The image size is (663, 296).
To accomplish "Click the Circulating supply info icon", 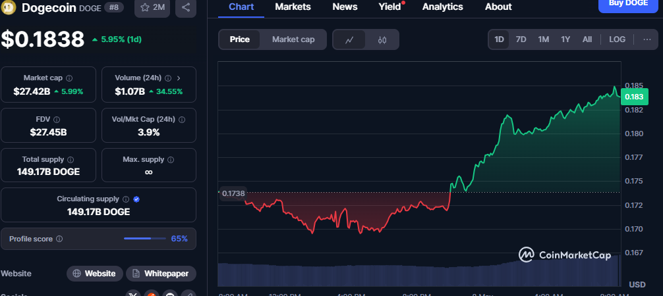I will tap(126, 199).
